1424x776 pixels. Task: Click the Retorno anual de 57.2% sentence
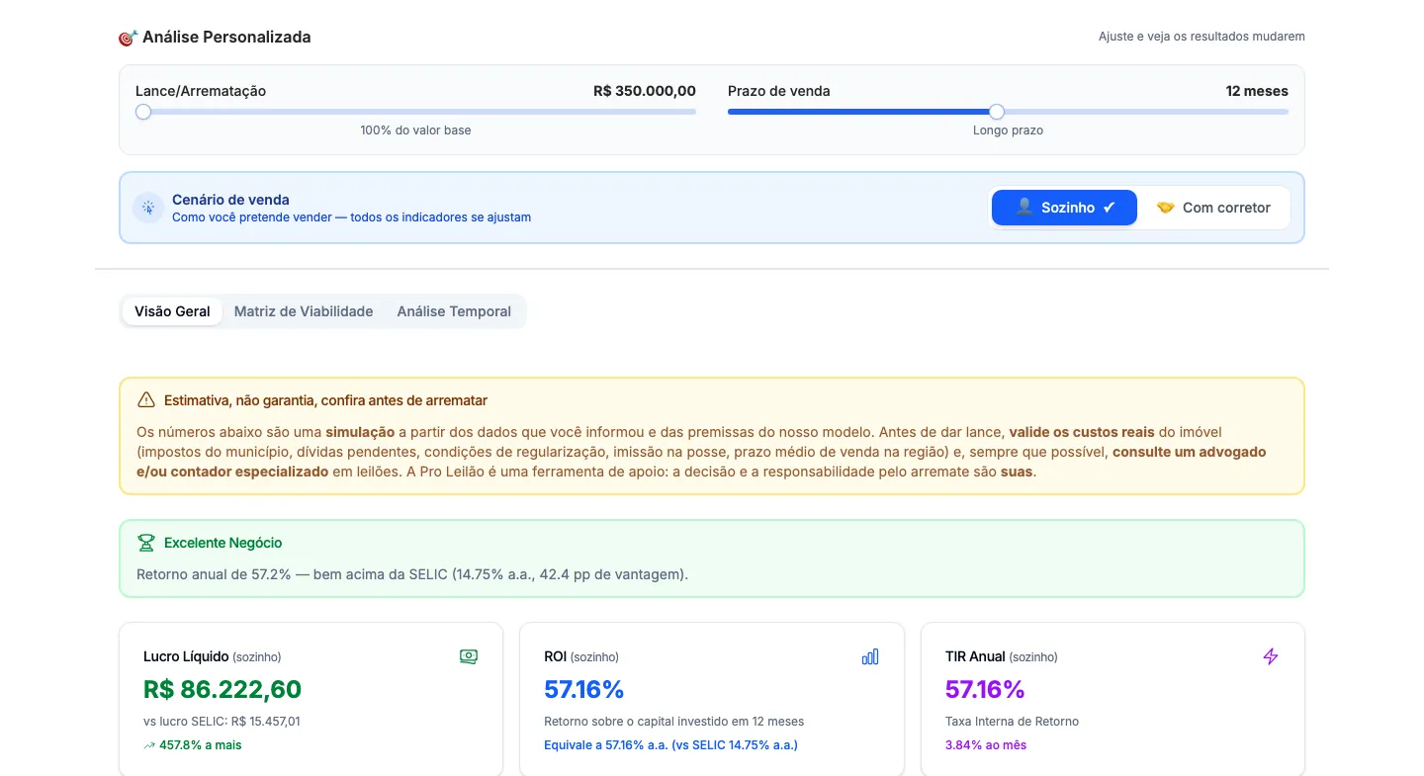click(x=412, y=574)
